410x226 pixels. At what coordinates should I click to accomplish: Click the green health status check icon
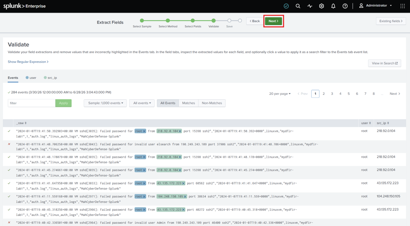pyautogui.click(x=286, y=6)
